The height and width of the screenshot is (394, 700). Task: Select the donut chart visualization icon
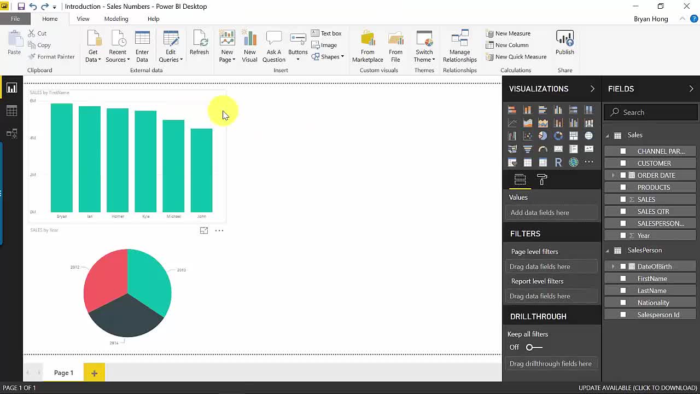pos(558,136)
